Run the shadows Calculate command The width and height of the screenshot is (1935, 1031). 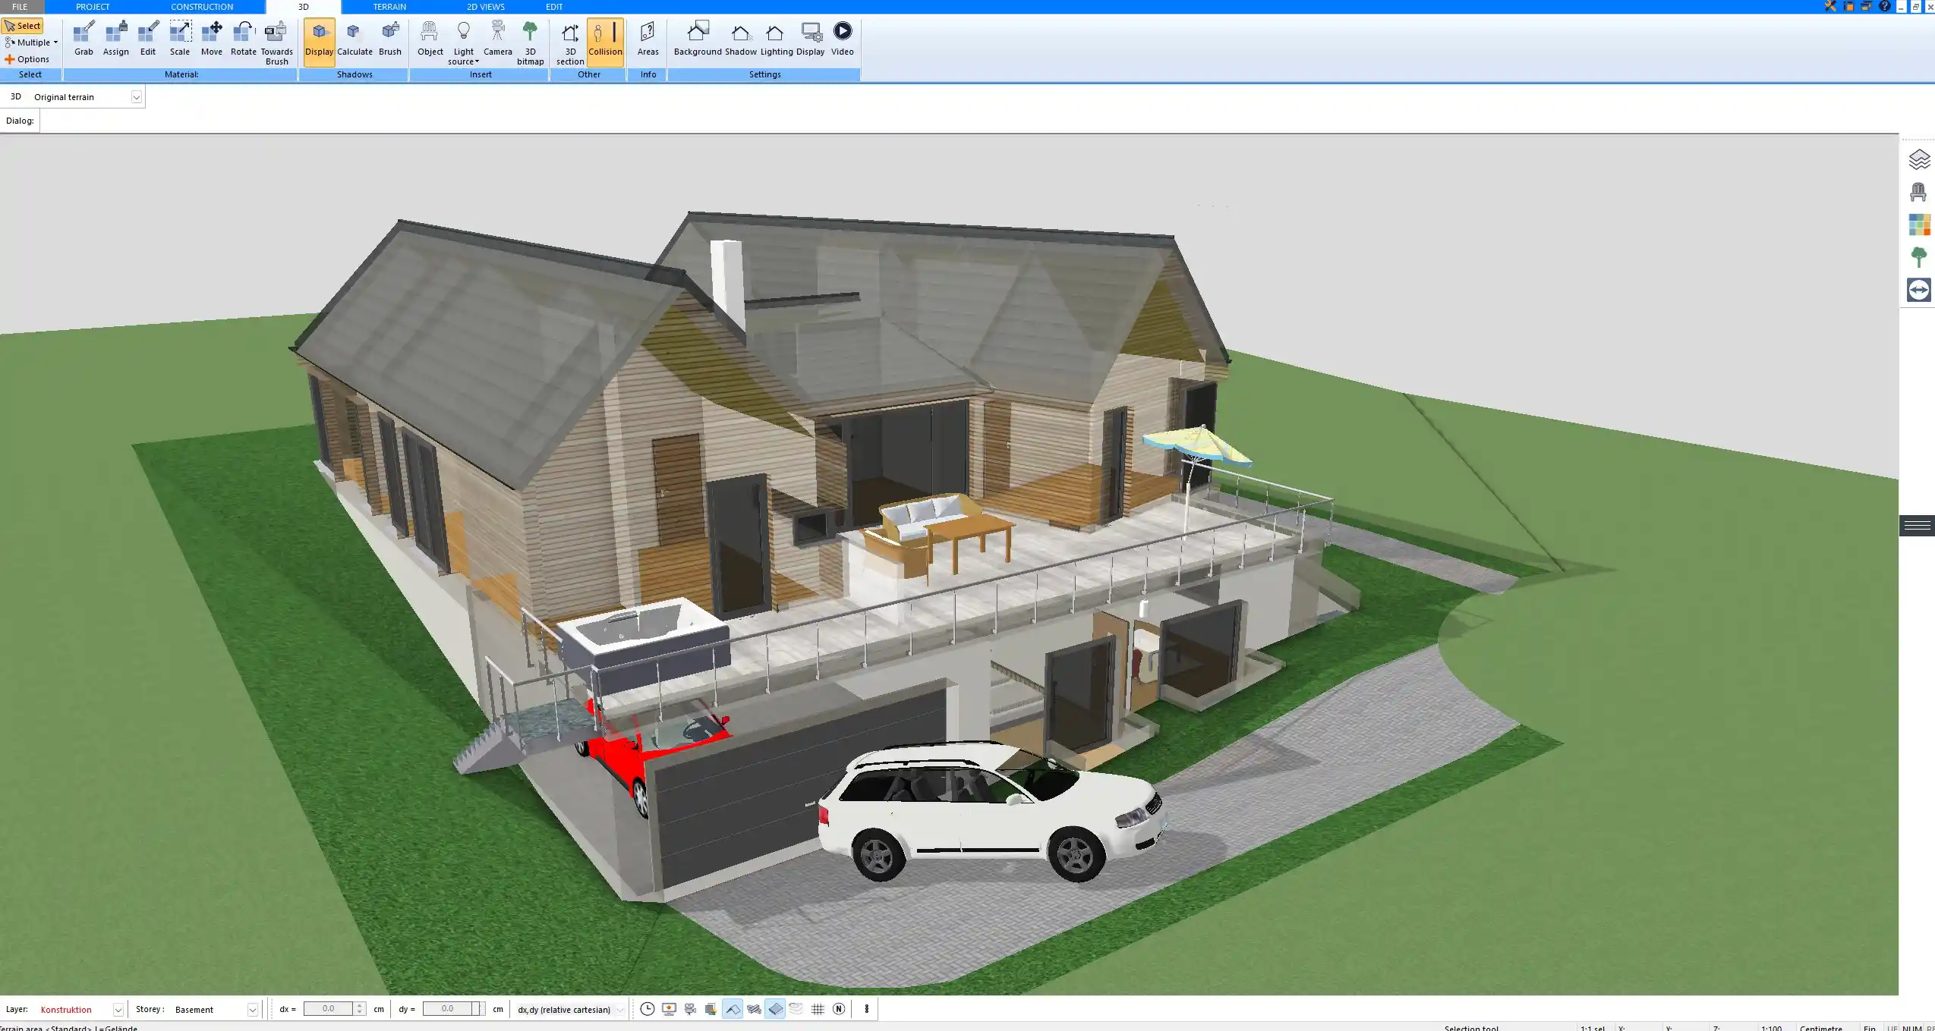tap(355, 39)
